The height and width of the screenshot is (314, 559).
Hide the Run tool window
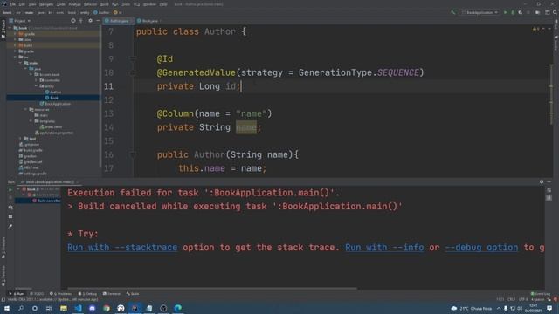549,182
